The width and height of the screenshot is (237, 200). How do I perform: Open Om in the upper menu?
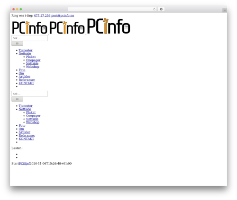coord(21,73)
